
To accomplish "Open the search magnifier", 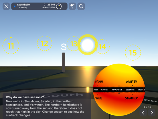I will 81,6.
